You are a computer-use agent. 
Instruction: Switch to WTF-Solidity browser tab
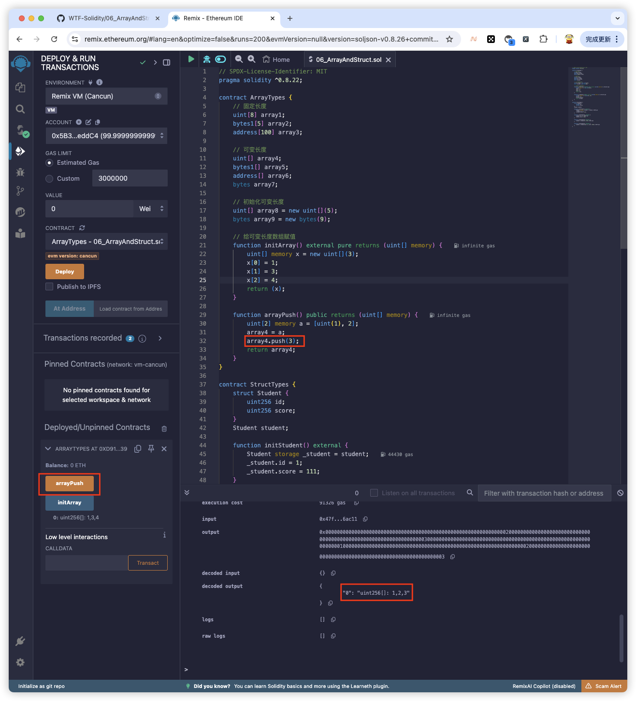pos(107,18)
